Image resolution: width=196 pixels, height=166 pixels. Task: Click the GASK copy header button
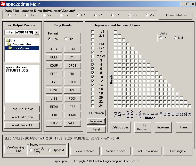(x=54, y=90)
